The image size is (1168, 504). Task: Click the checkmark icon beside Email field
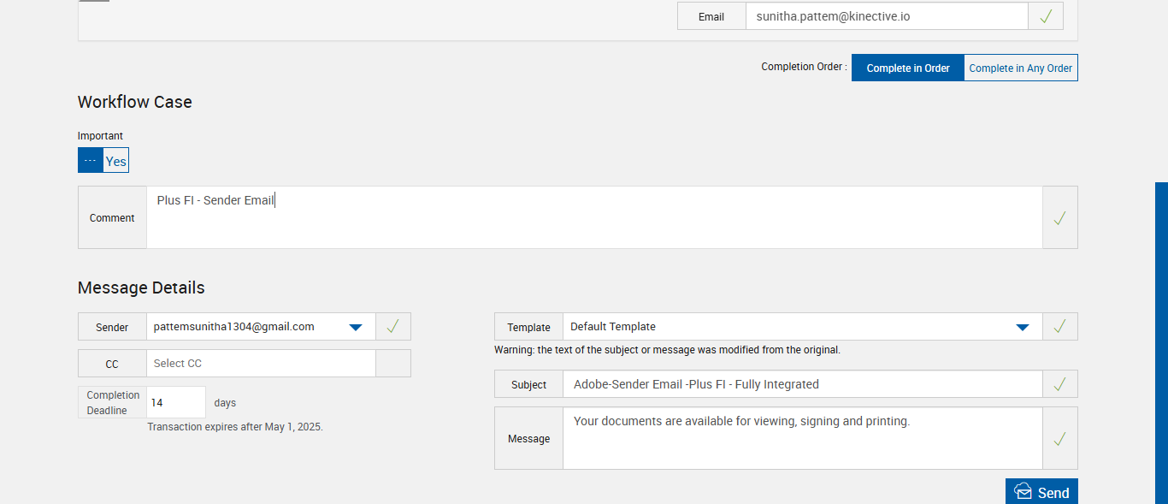click(x=1046, y=16)
